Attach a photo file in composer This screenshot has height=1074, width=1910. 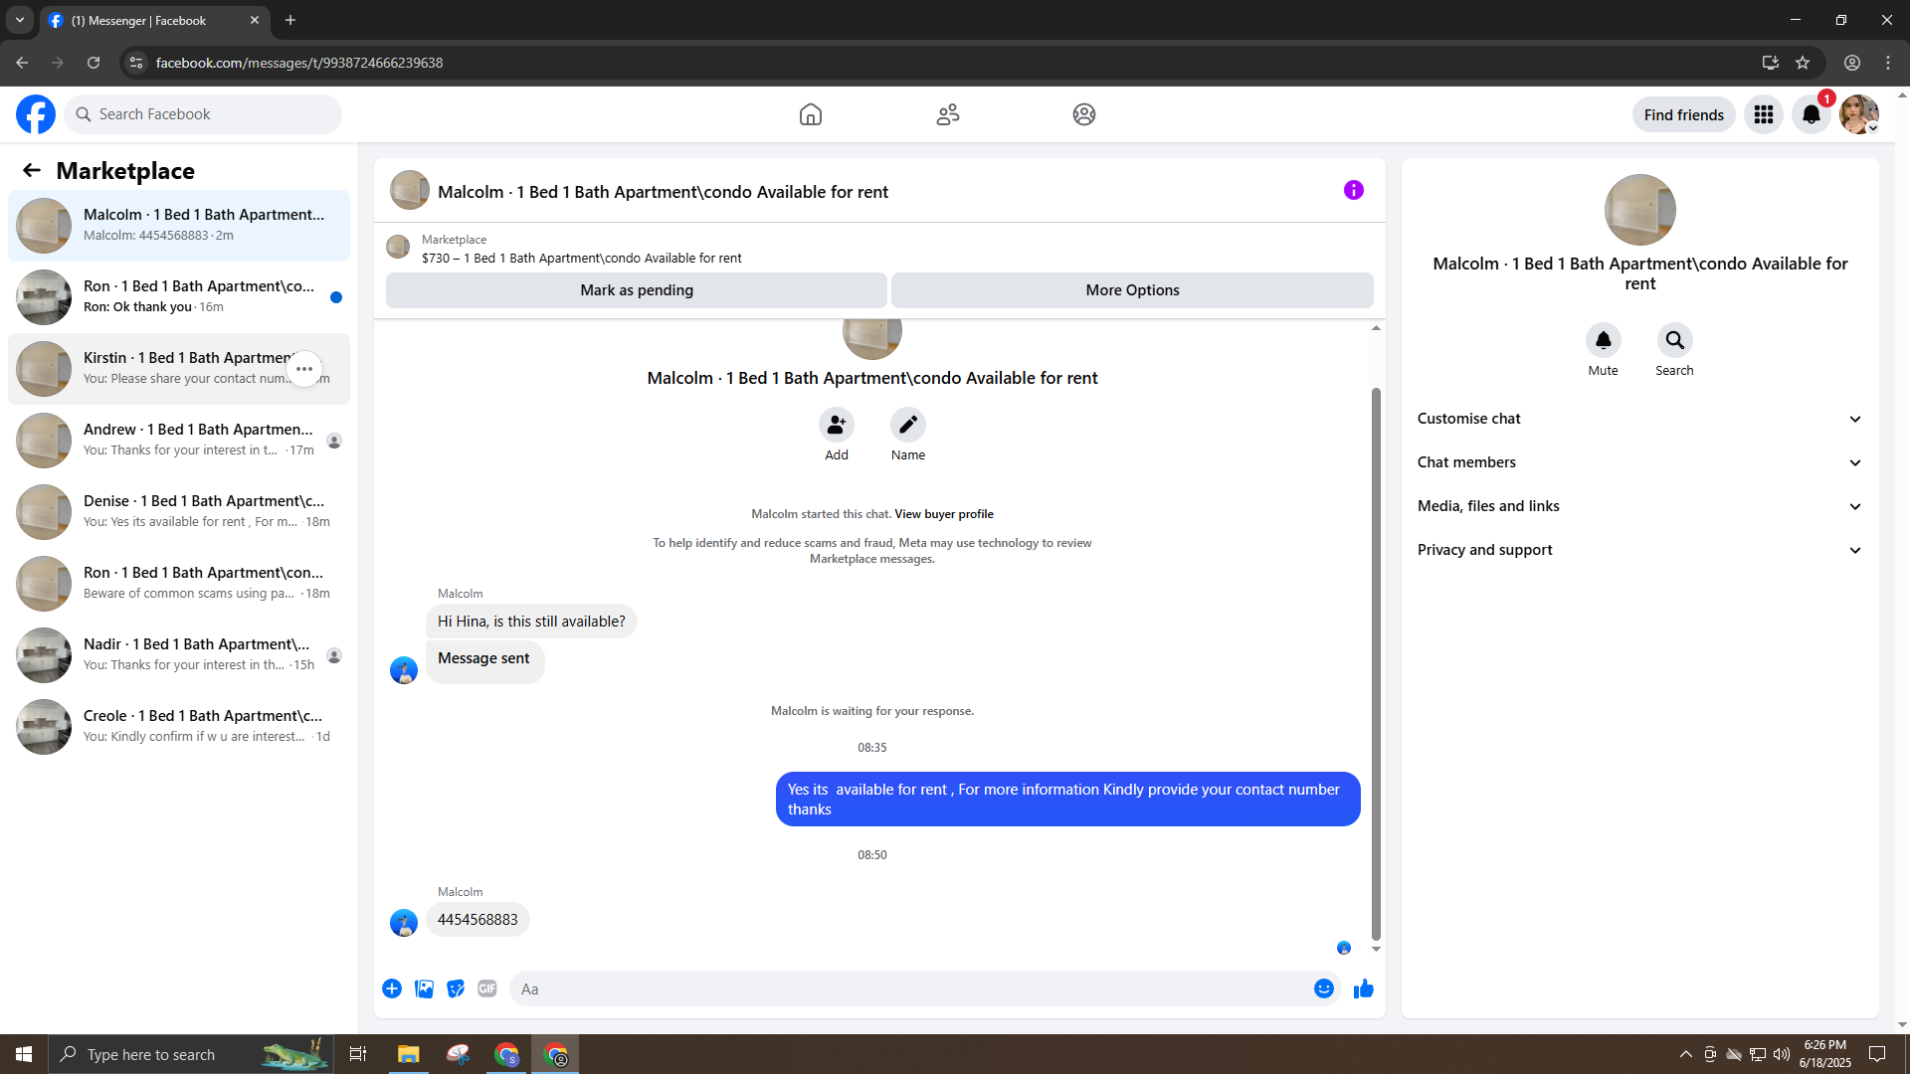[424, 988]
